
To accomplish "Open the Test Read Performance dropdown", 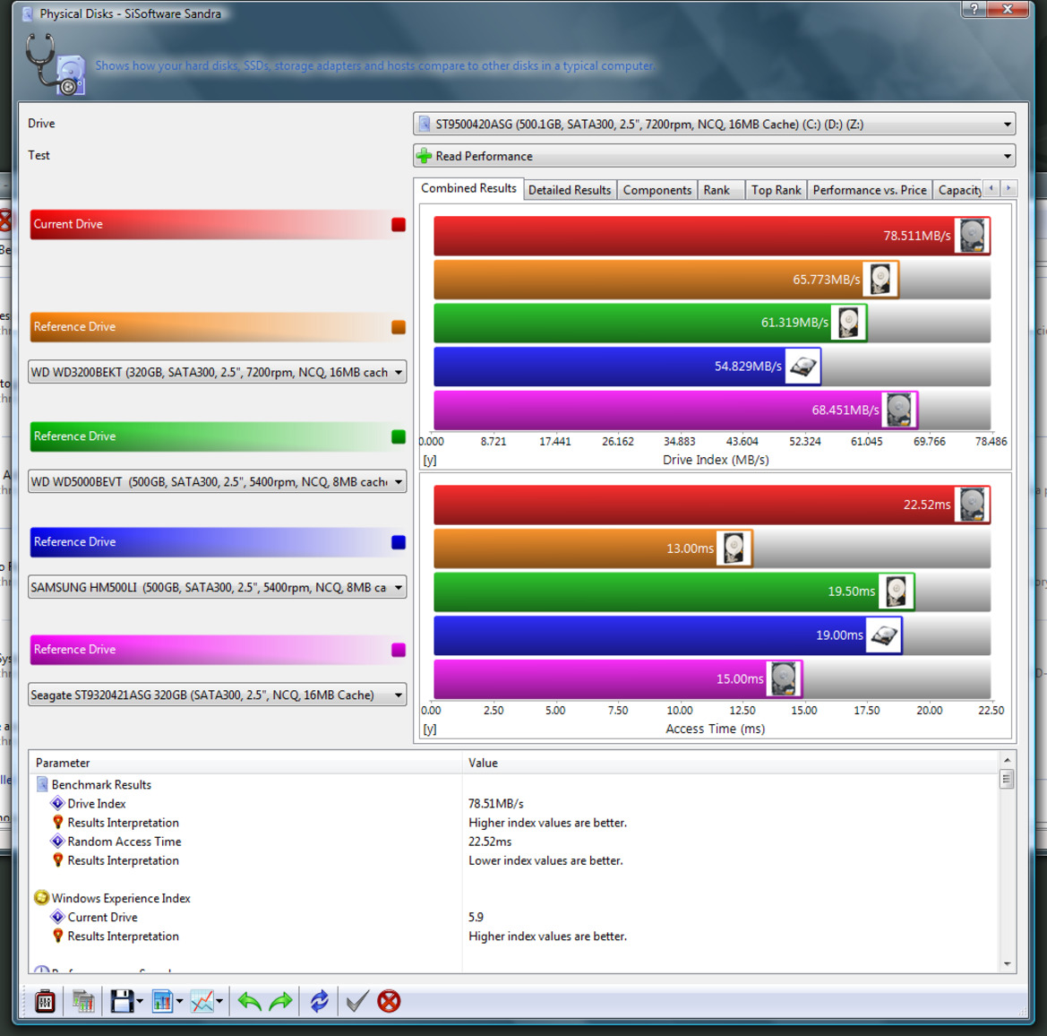I will [x=714, y=156].
